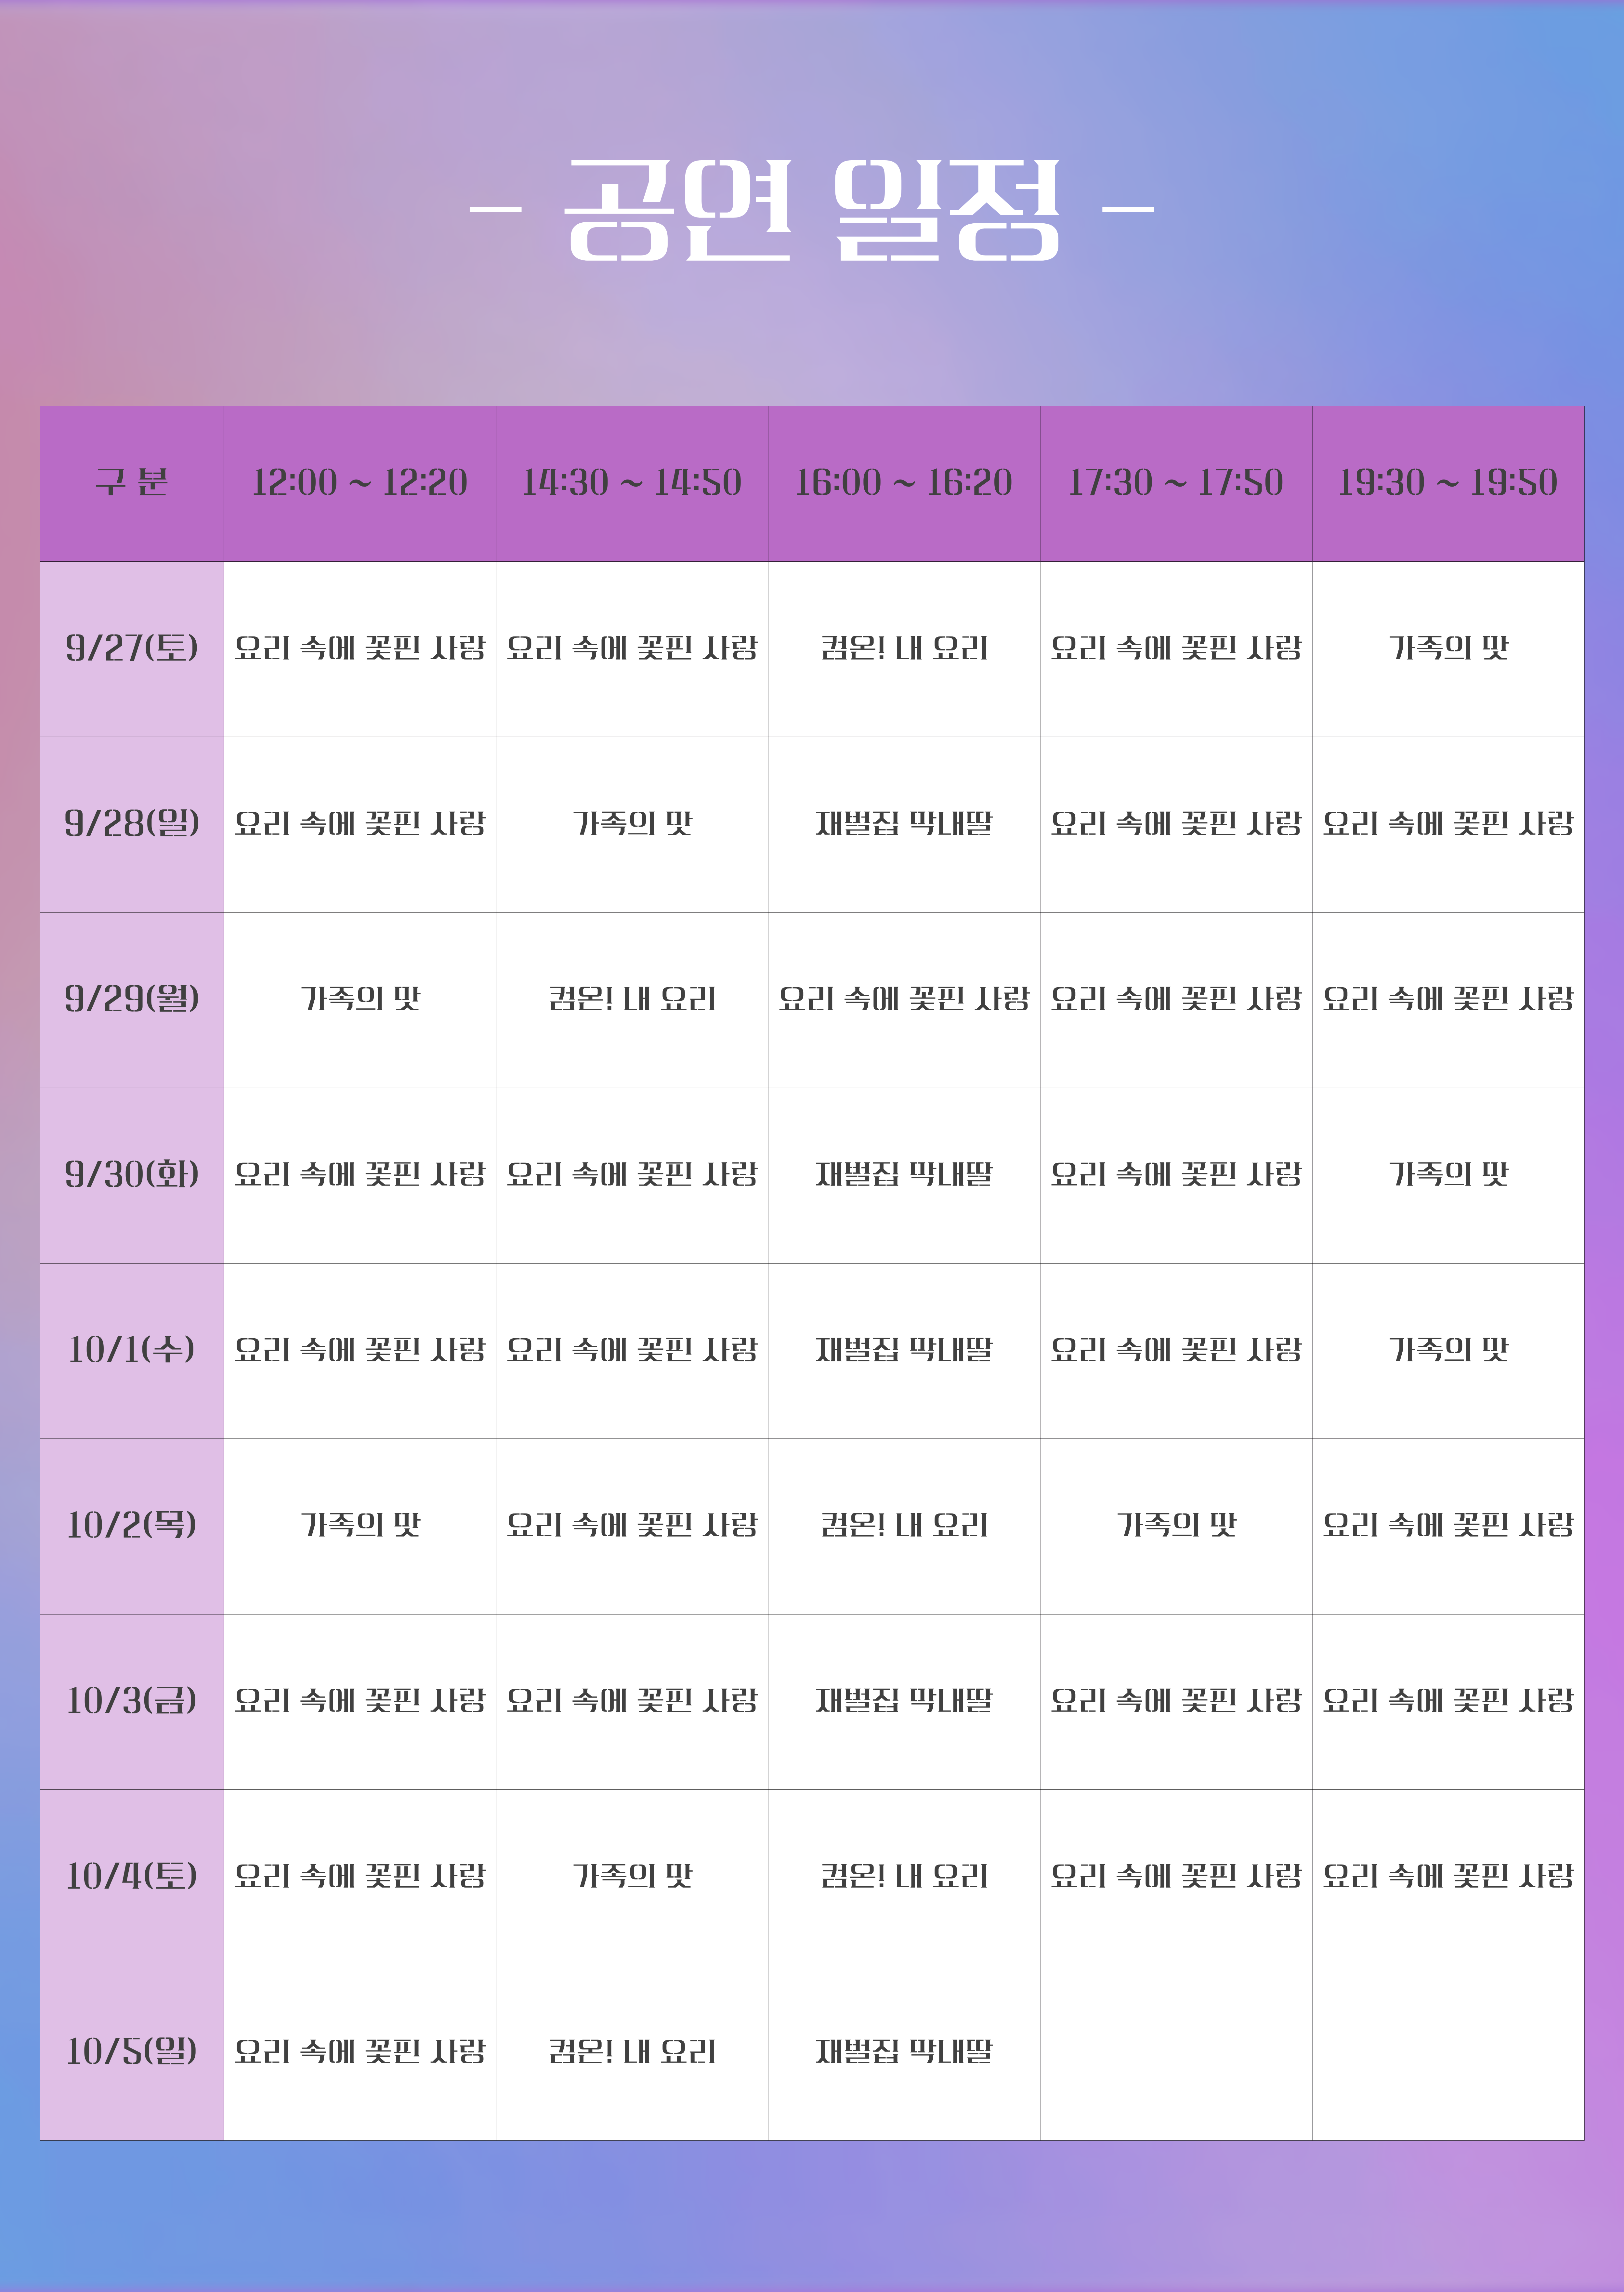1624x2292 pixels.
Task: Click the 9/30(화) date row label
Action: point(131,1174)
